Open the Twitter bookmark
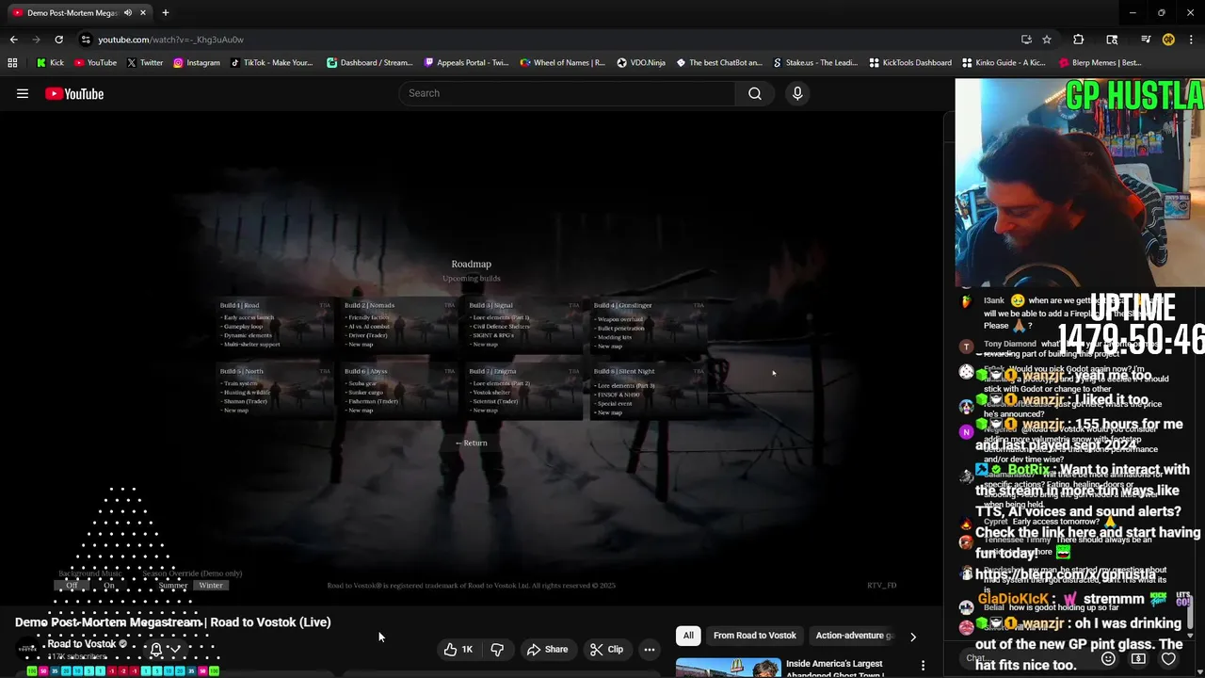 pos(144,63)
